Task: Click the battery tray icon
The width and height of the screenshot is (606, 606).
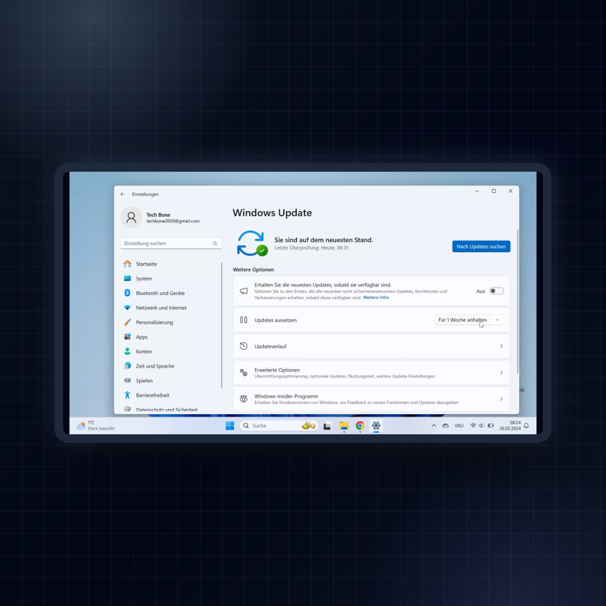Action: tap(491, 426)
